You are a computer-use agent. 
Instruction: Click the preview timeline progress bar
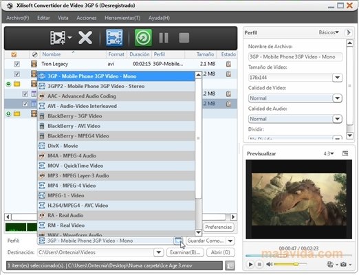[x=298, y=255]
